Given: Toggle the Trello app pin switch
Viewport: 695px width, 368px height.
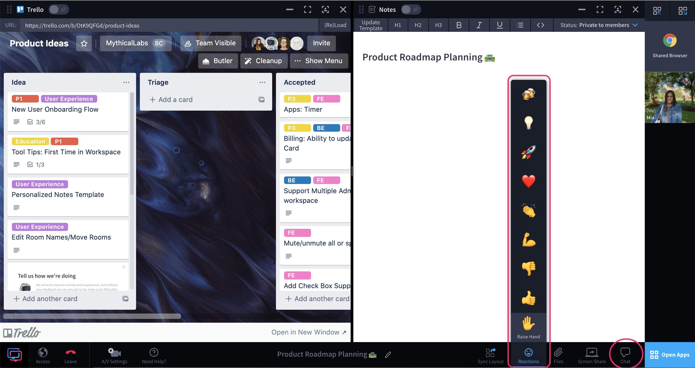Looking at the screenshot, I should [59, 9].
